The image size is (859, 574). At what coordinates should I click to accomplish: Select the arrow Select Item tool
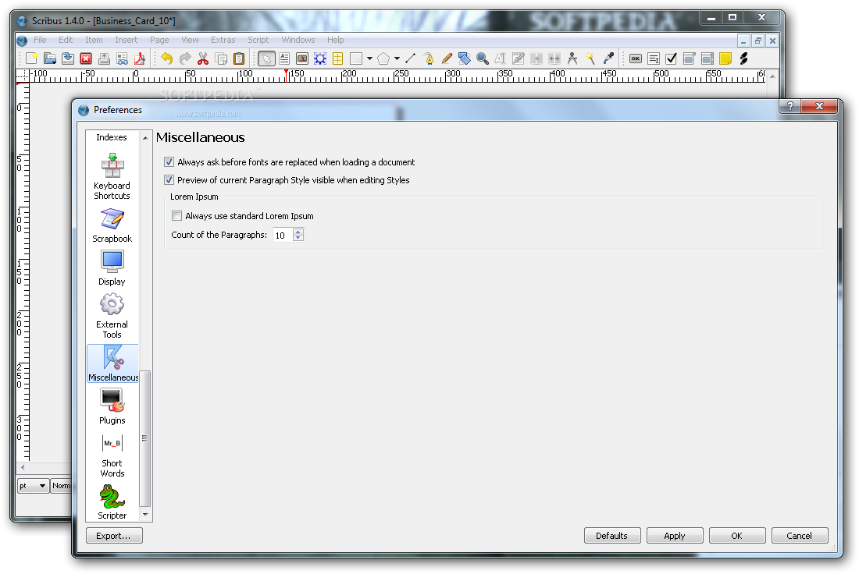coord(266,58)
